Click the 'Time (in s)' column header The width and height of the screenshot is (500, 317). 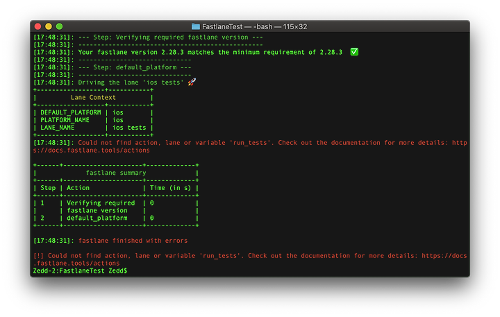coord(170,188)
